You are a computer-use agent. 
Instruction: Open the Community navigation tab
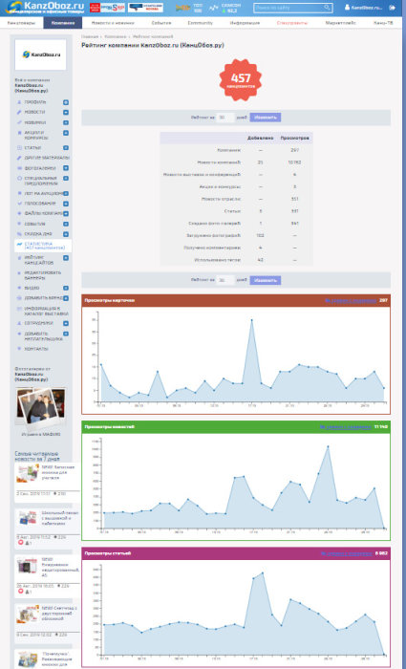pos(200,23)
